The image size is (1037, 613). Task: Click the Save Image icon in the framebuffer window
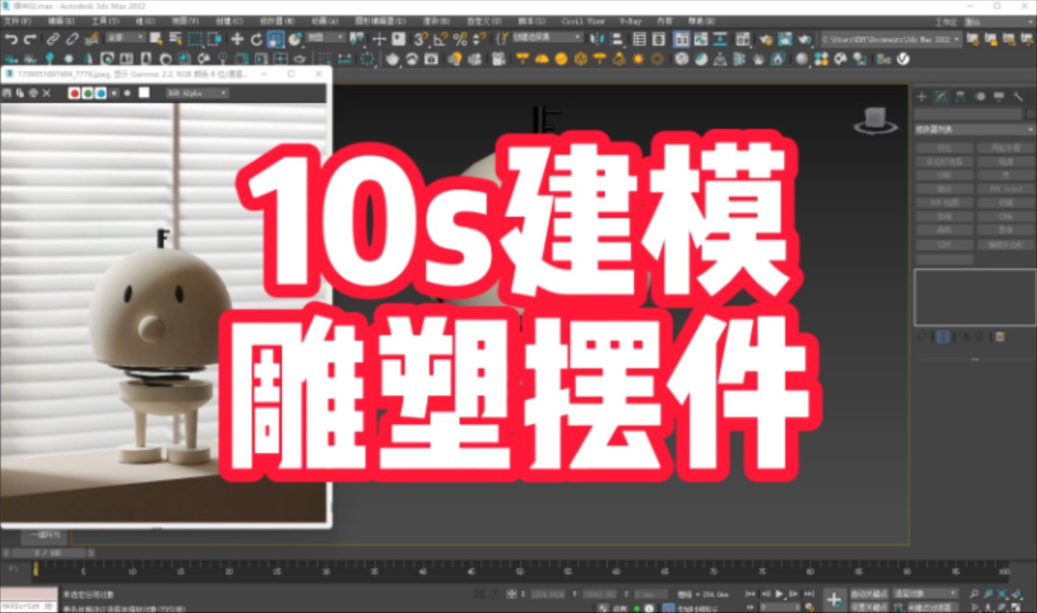pos(8,92)
